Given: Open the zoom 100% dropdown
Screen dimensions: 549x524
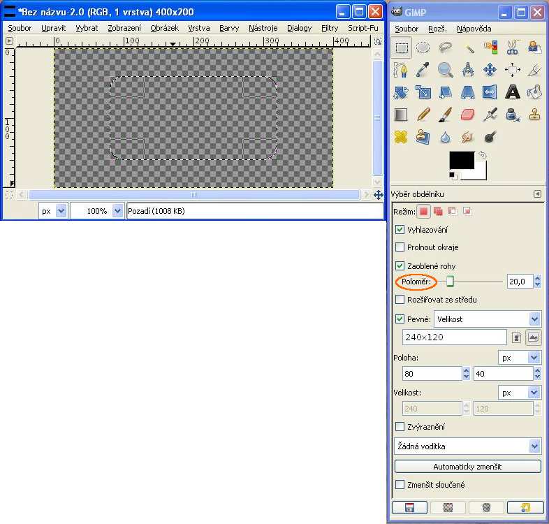Looking at the screenshot, I should click(x=116, y=211).
